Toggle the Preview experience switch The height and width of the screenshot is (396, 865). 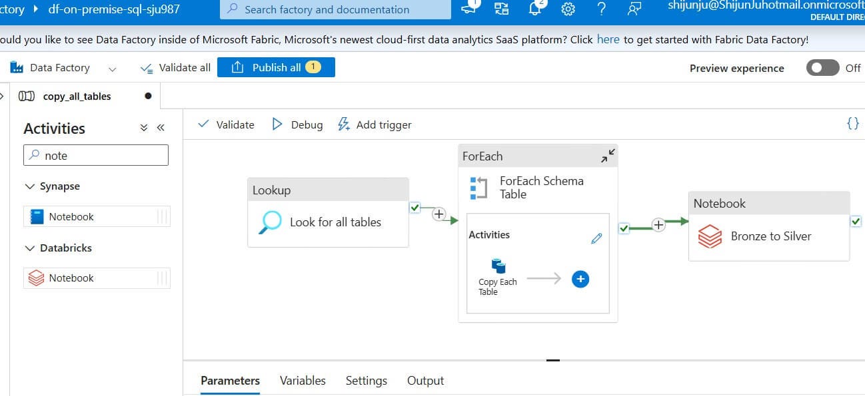pos(822,68)
